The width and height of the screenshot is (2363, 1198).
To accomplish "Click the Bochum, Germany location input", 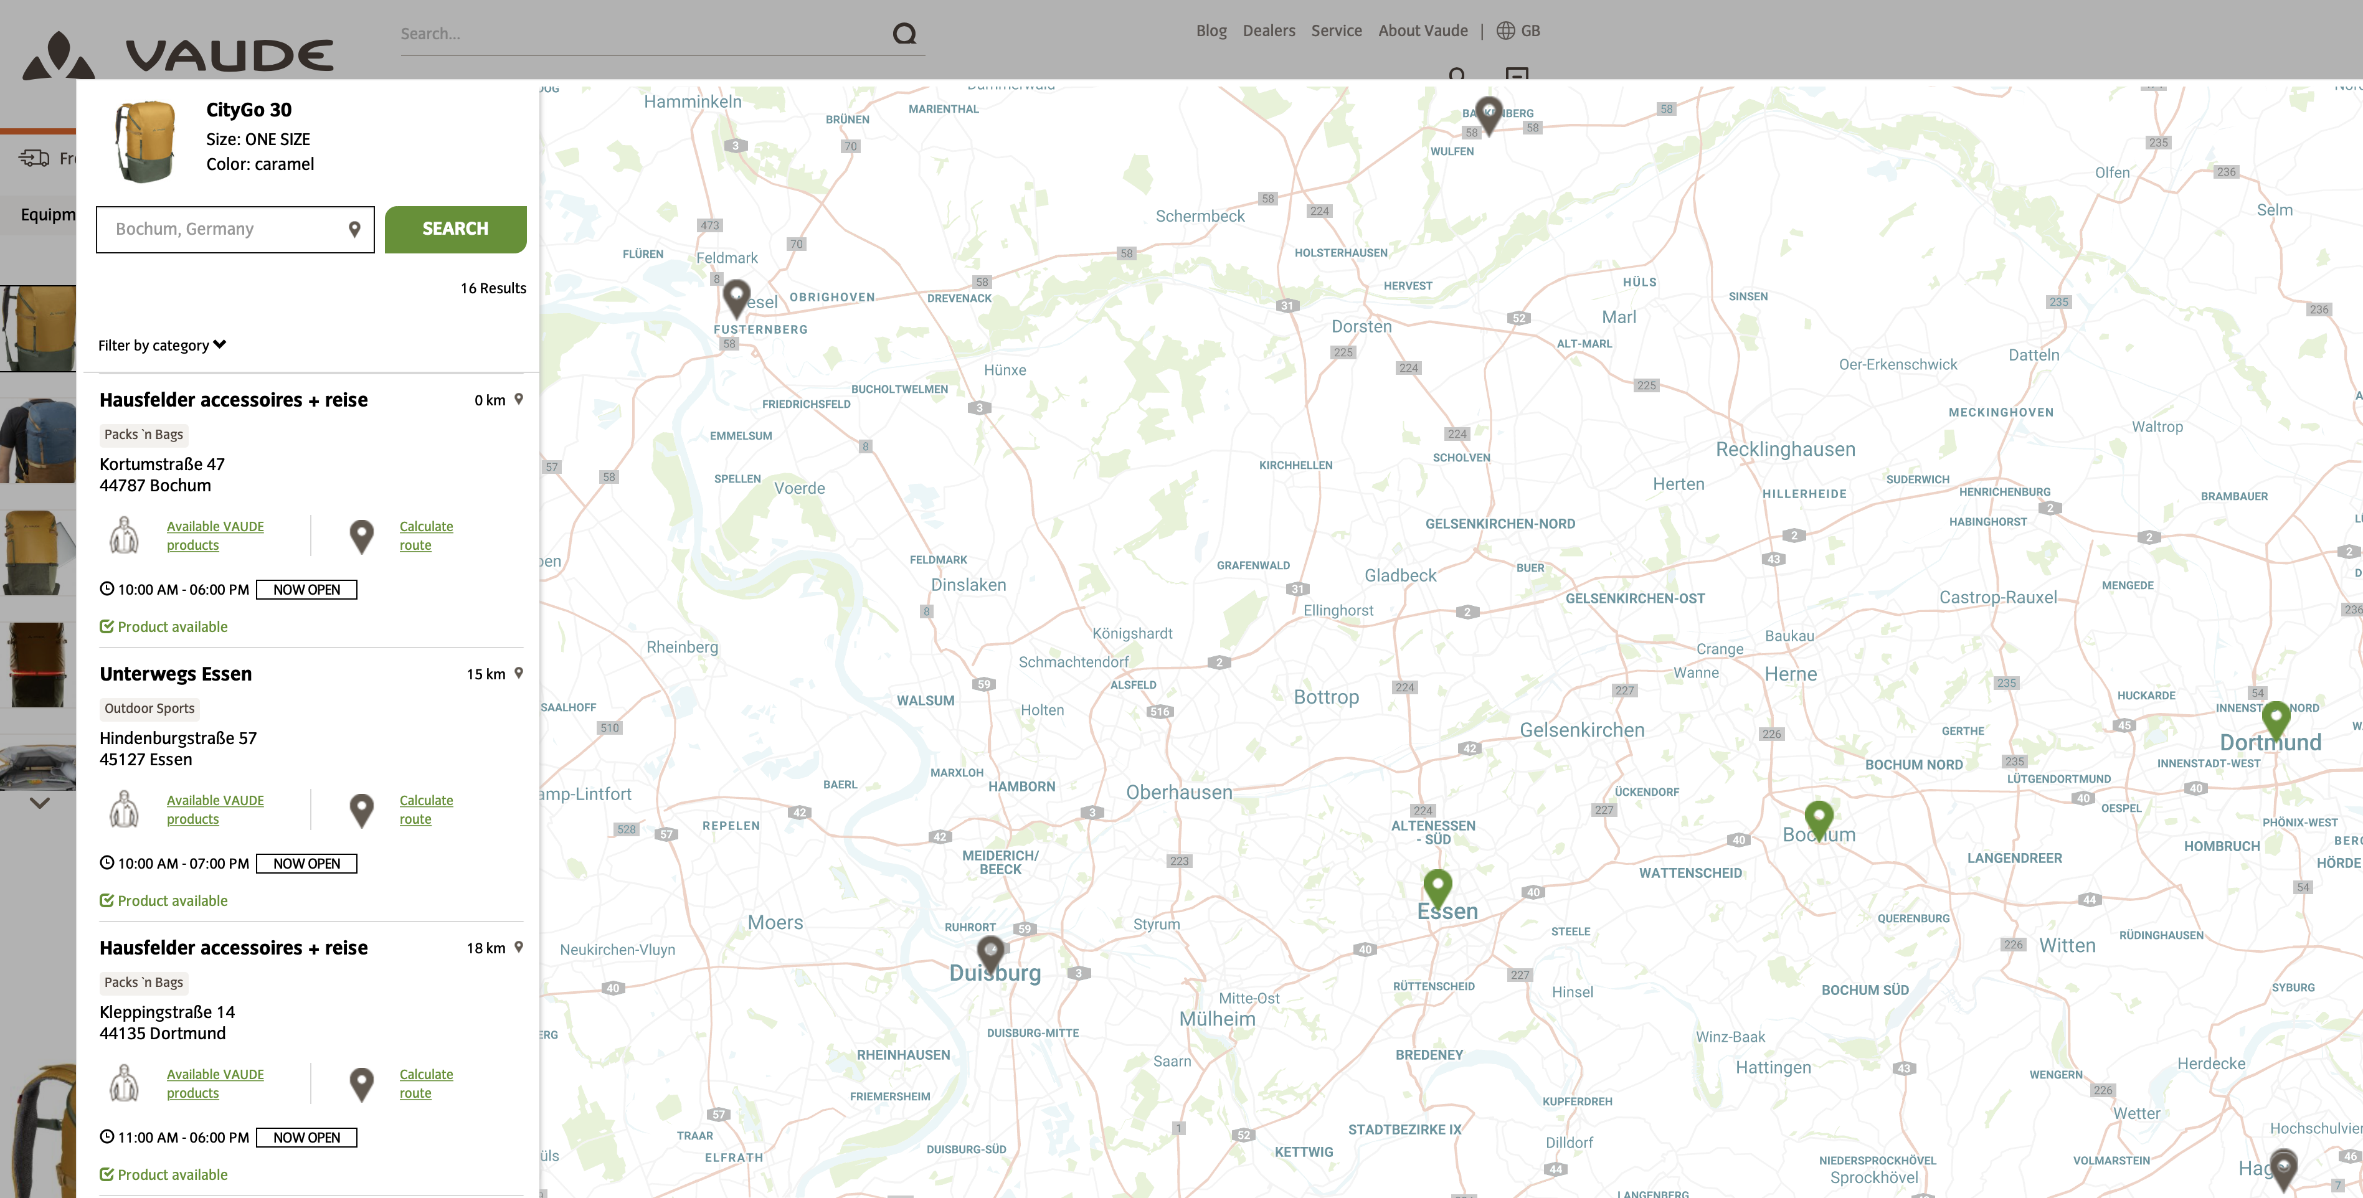I will pyautogui.click(x=235, y=229).
